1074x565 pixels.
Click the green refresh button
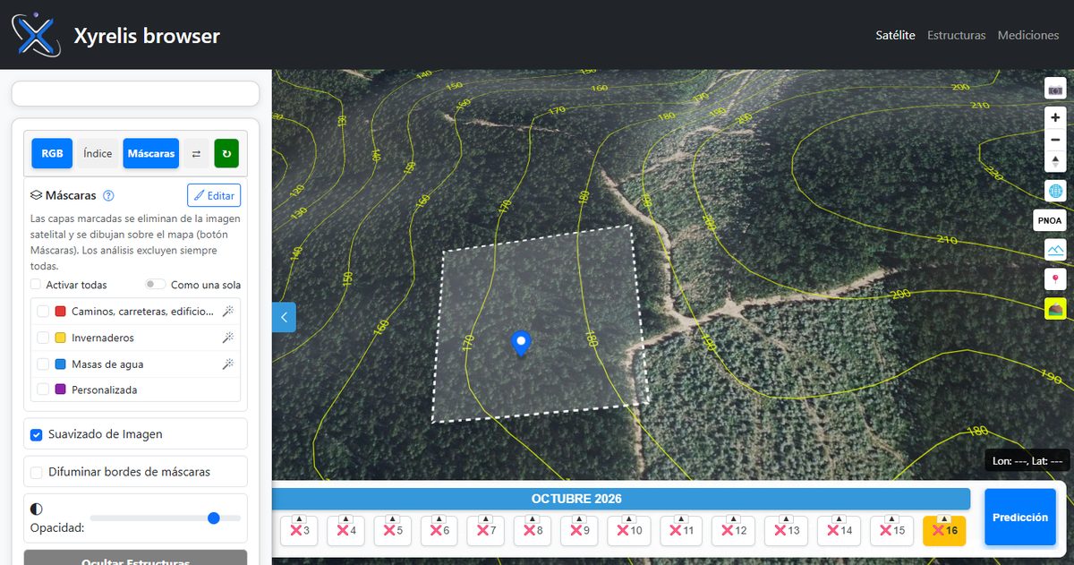pos(226,153)
